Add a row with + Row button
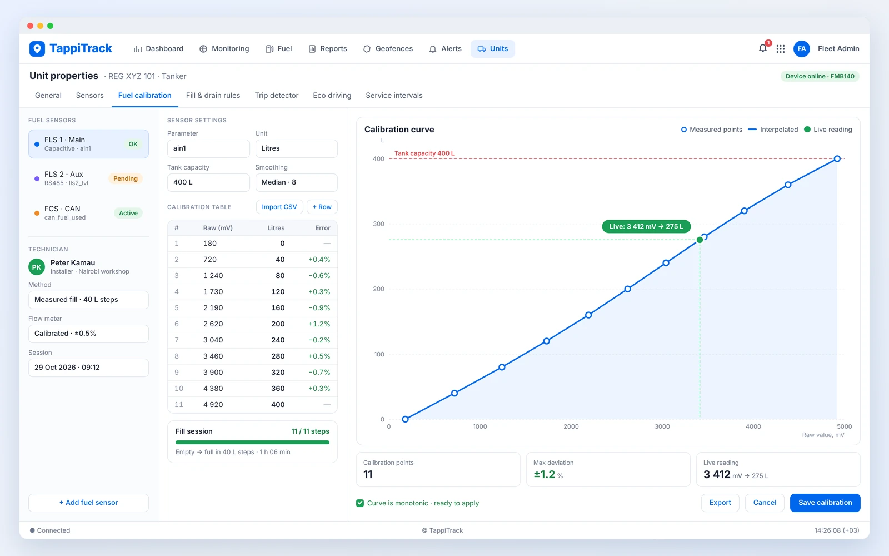The width and height of the screenshot is (889, 556). pyautogui.click(x=322, y=207)
